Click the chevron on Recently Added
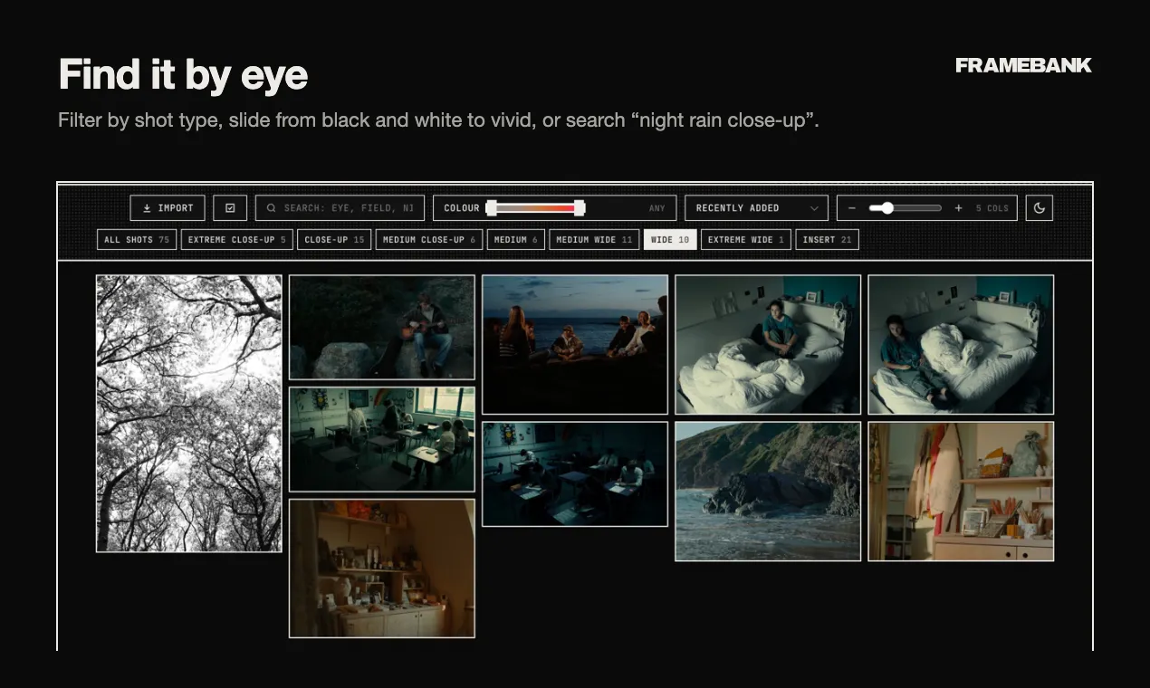 click(814, 208)
